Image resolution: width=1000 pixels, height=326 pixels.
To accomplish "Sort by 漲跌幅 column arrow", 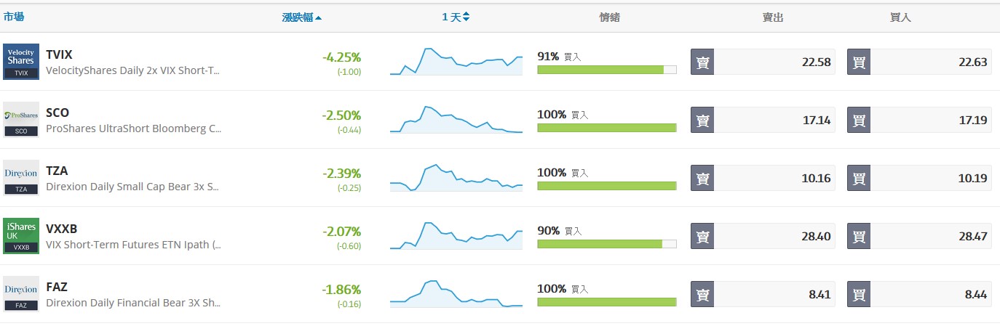I will click(318, 18).
